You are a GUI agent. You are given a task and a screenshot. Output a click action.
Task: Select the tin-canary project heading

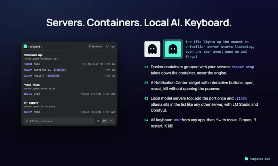click(31, 103)
